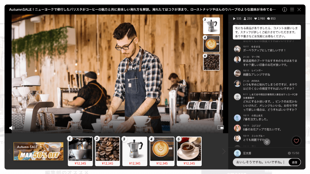Viewport: 310px width, 174px height.
Task: Open comment settings gear icon
Action: [289, 153]
